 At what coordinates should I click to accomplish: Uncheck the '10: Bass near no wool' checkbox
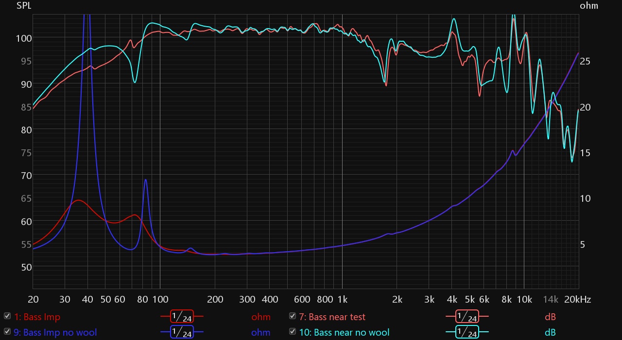[x=292, y=332]
